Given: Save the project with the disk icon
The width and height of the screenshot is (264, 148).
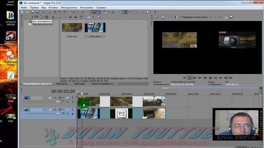Looking at the screenshot, I should (33, 12).
